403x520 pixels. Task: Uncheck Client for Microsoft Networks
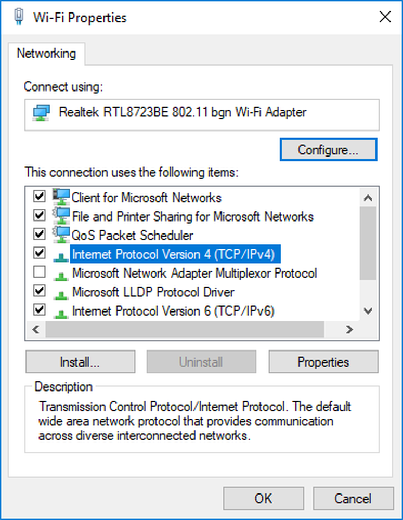click(39, 198)
